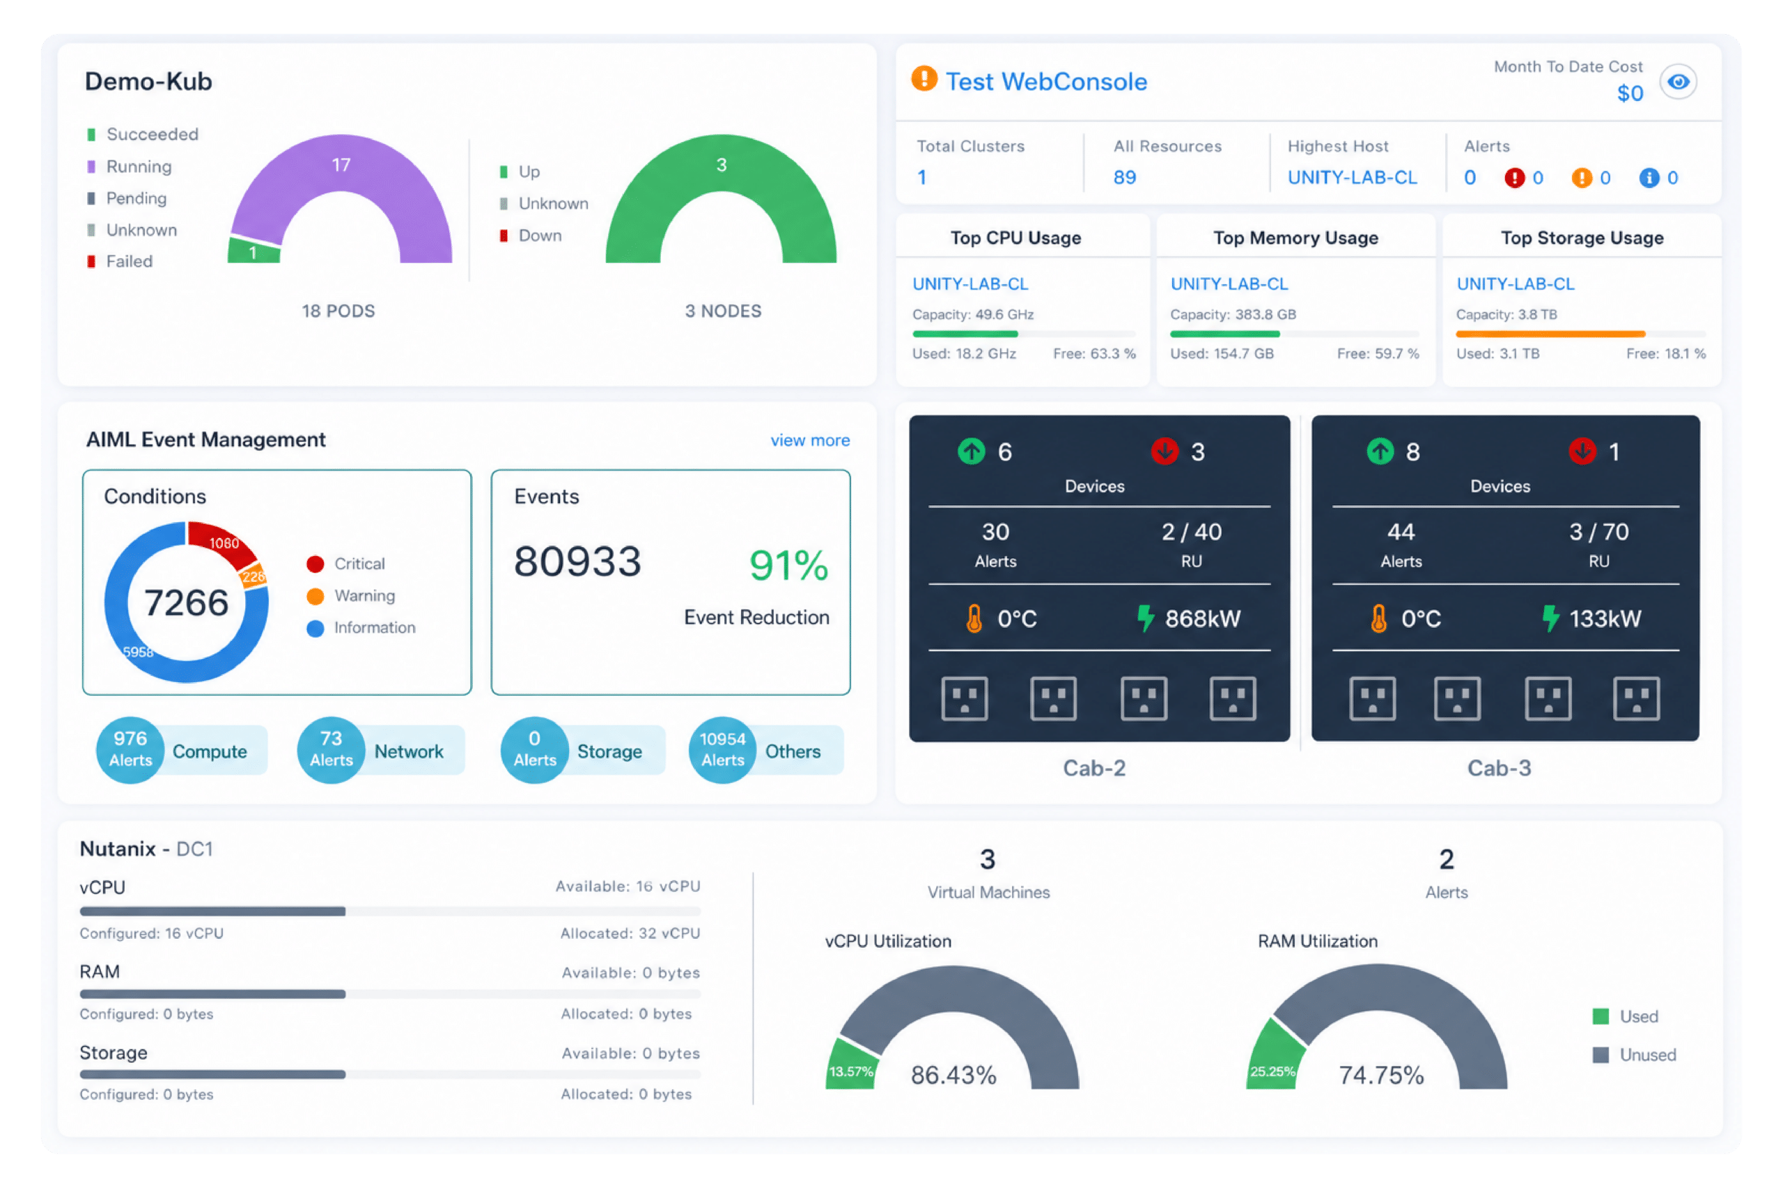Click the green up-arrow devices icon in Cab-2

pos(971,452)
